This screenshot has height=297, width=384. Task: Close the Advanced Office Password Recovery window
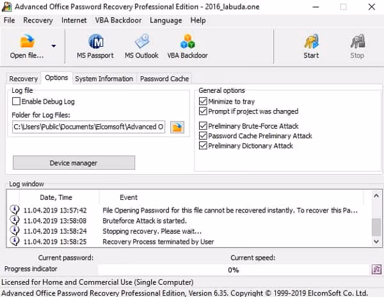click(x=371, y=7)
